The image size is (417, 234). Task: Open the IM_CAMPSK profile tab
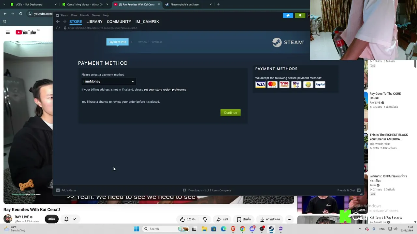click(x=147, y=21)
